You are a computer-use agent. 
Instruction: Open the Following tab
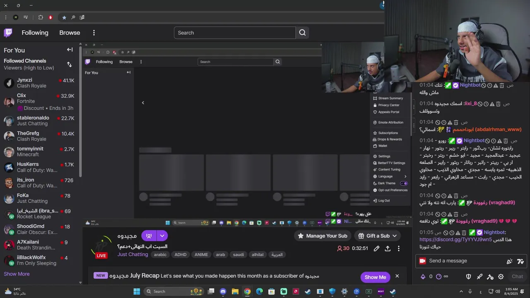35,33
